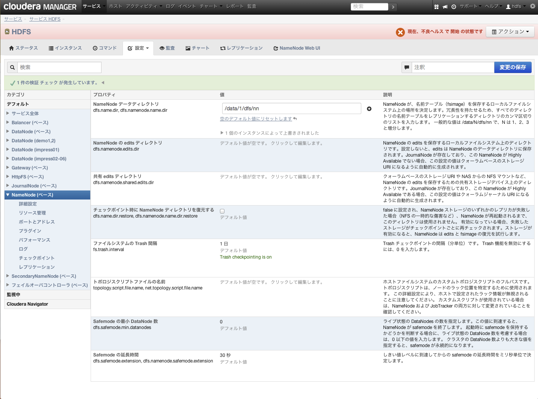The width and height of the screenshot is (538, 399).
Task: Open the running commands play-circle icon
Action: pos(454,6)
